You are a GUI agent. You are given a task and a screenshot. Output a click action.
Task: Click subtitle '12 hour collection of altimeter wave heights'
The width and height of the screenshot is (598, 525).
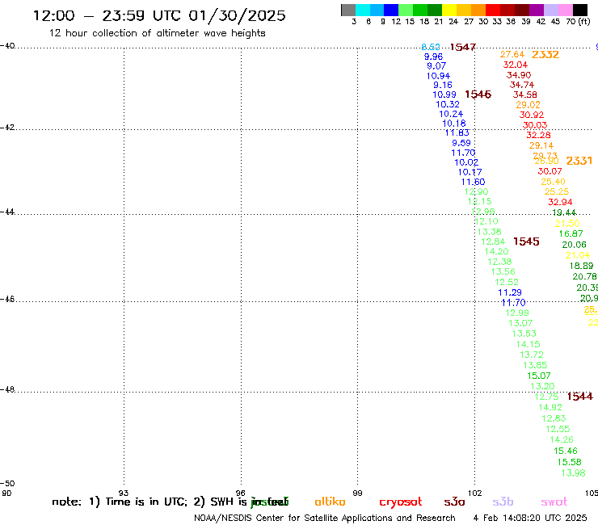click(157, 33)
